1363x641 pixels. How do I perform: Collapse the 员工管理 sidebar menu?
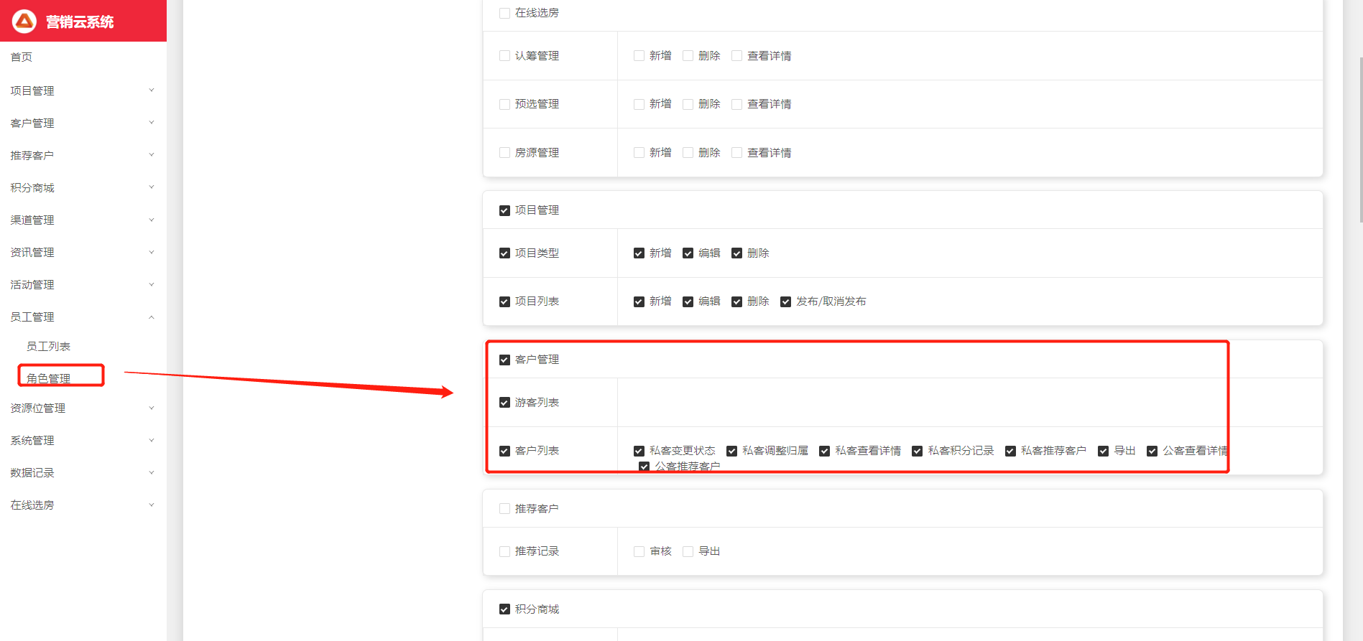click(x=83, y=317)
